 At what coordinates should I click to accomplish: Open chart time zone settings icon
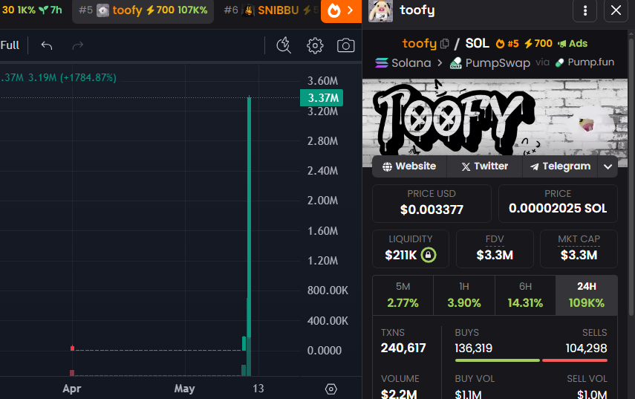330,389
